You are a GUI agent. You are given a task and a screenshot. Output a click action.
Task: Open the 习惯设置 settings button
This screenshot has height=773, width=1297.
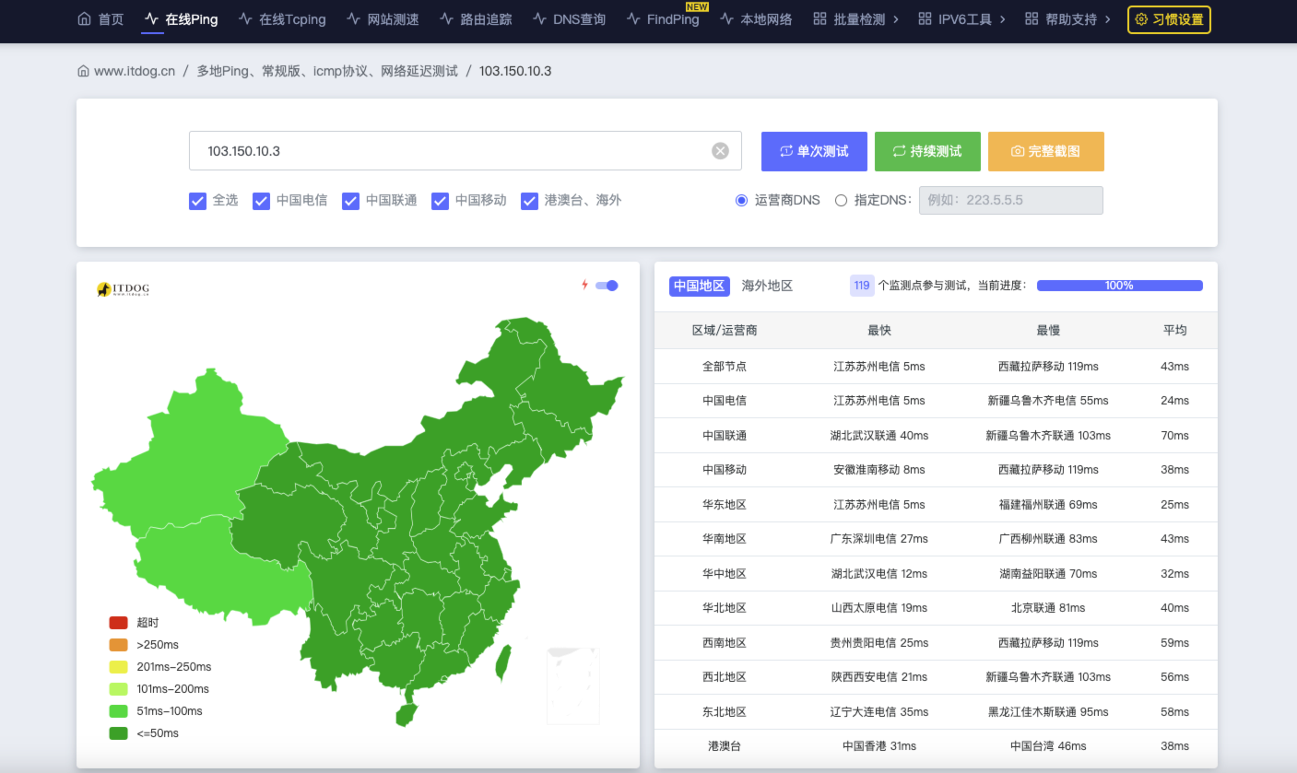tap(1169, 19)
